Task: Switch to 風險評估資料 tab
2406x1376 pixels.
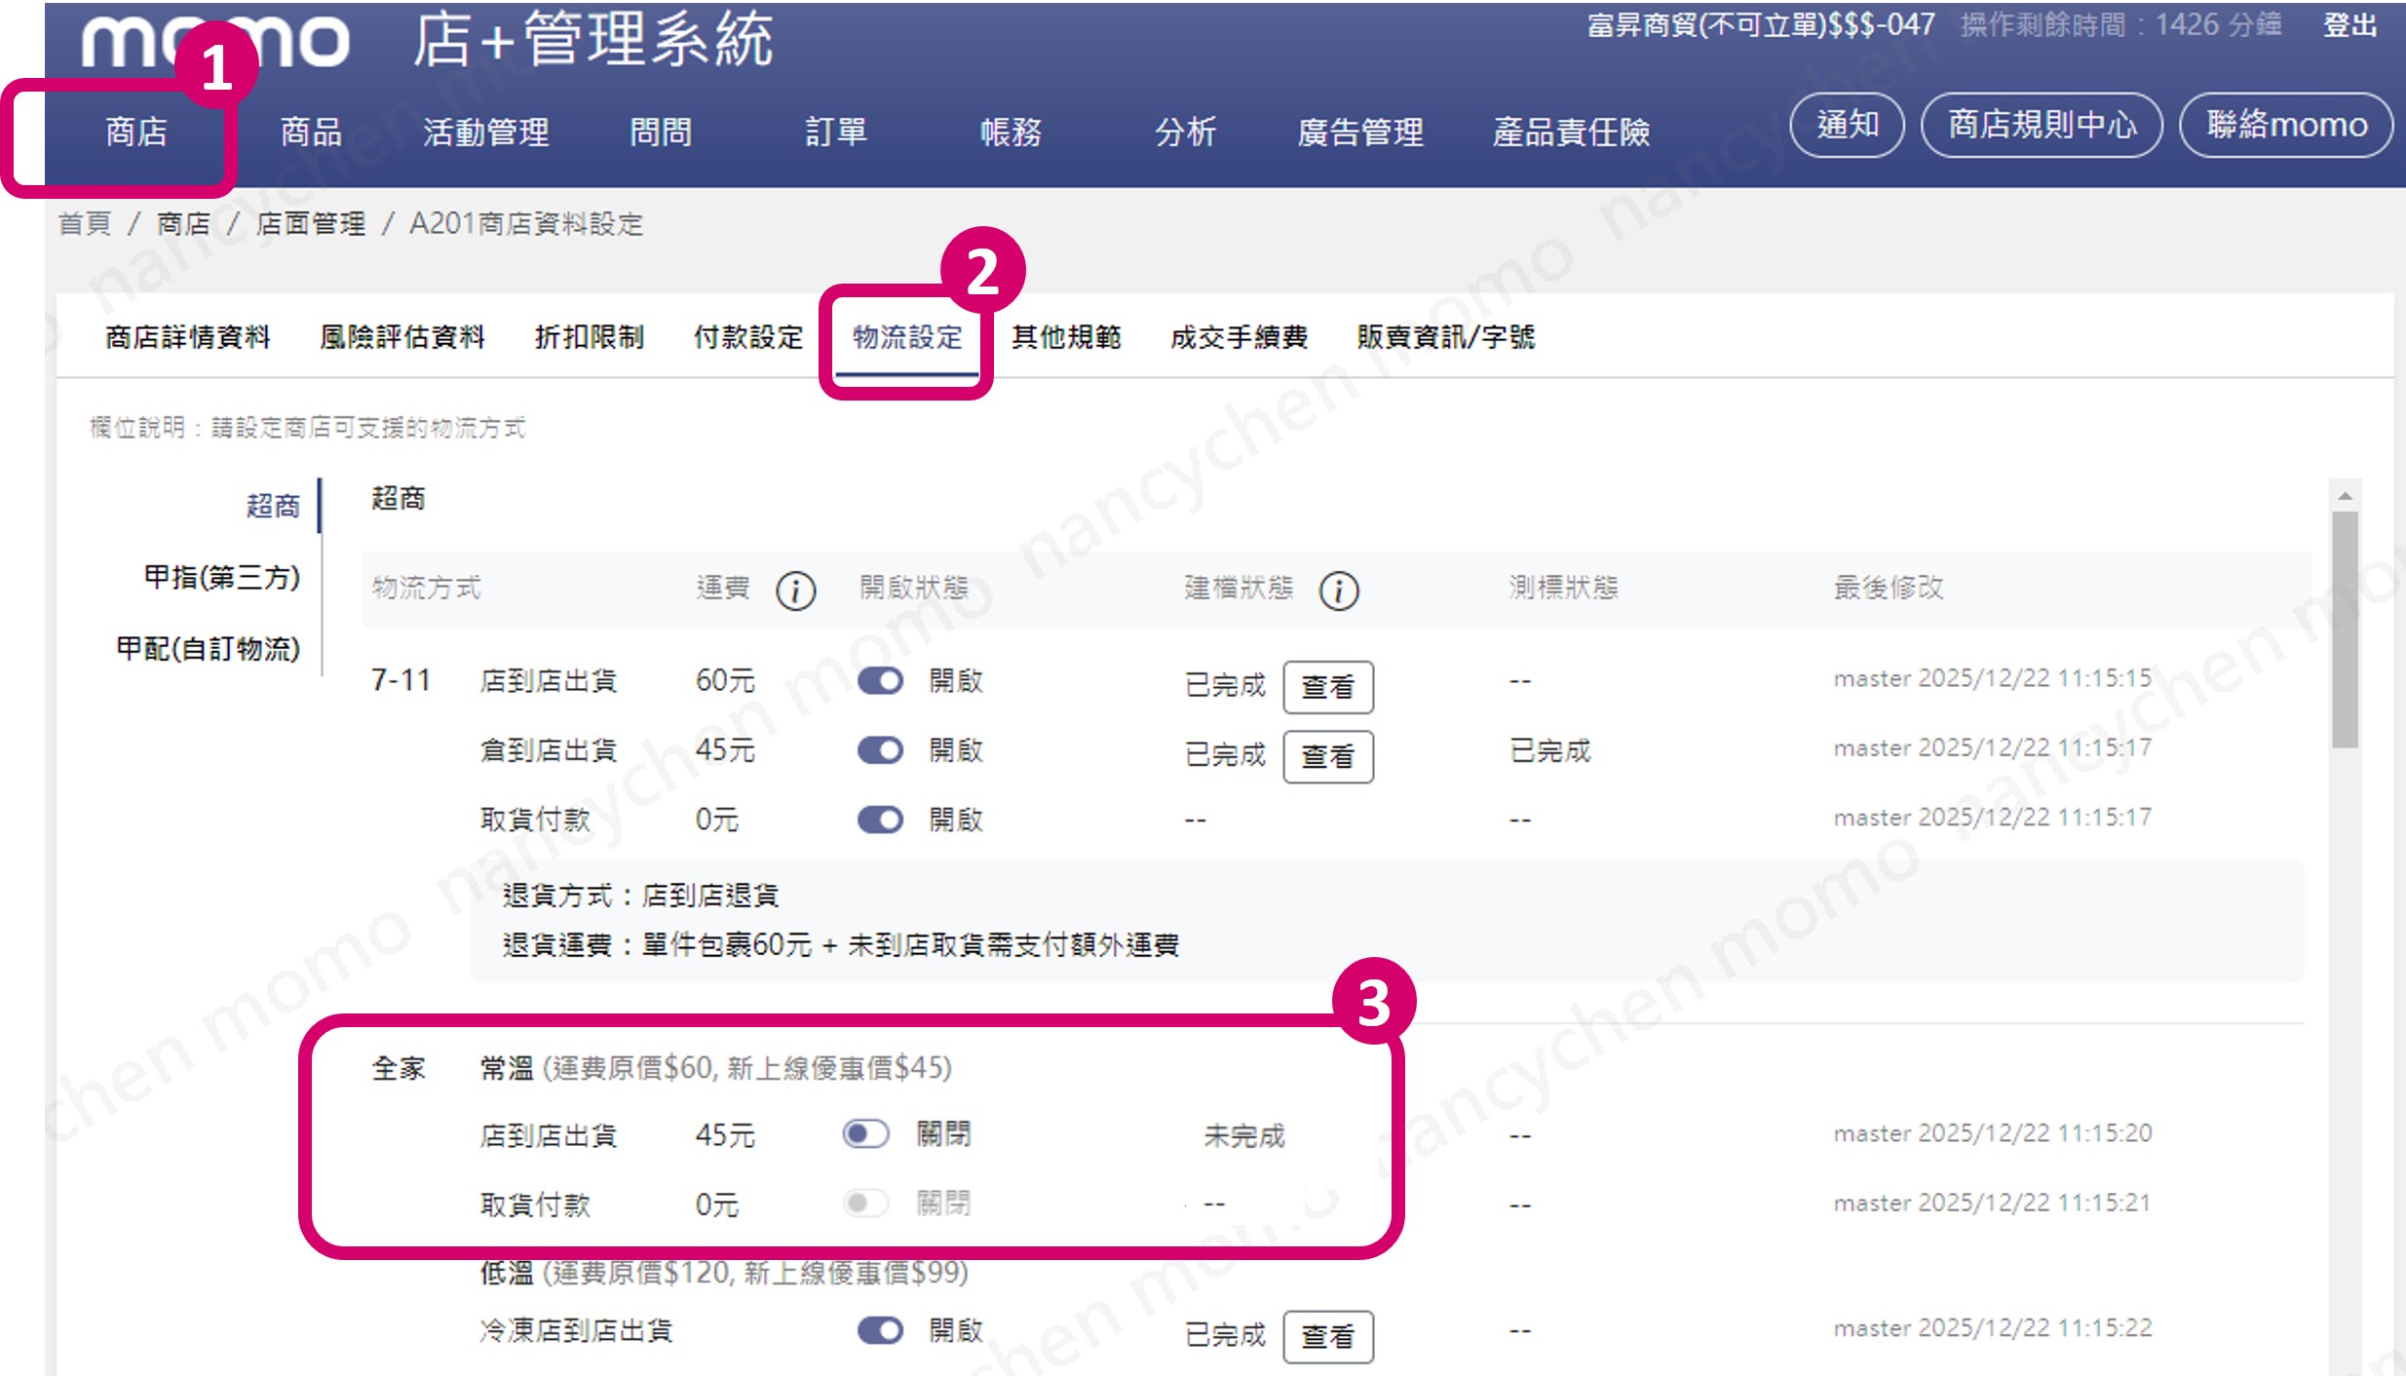Action: click(402, 337)
